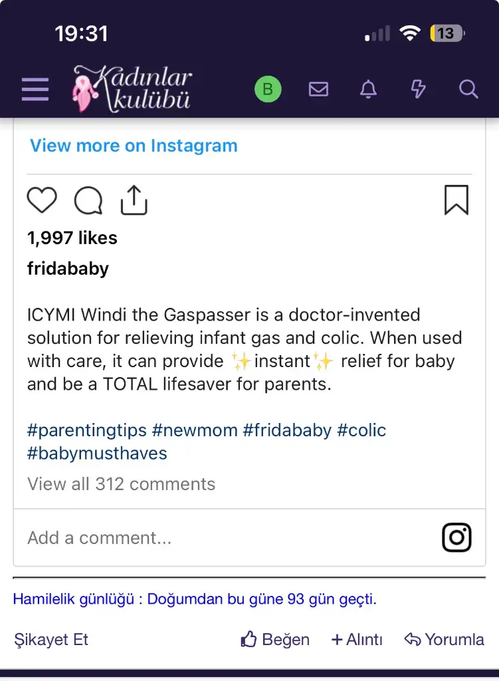Click Şikayet Et to report post
The height and width of the screenshot is (681, 499).
51,640
